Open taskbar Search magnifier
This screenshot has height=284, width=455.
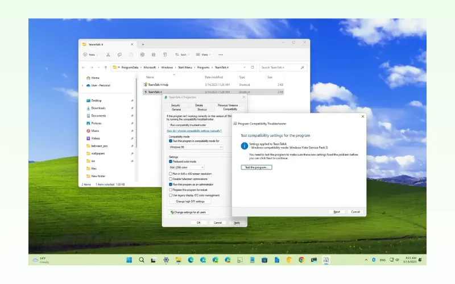pyautogui.click(x=141, y=260)
